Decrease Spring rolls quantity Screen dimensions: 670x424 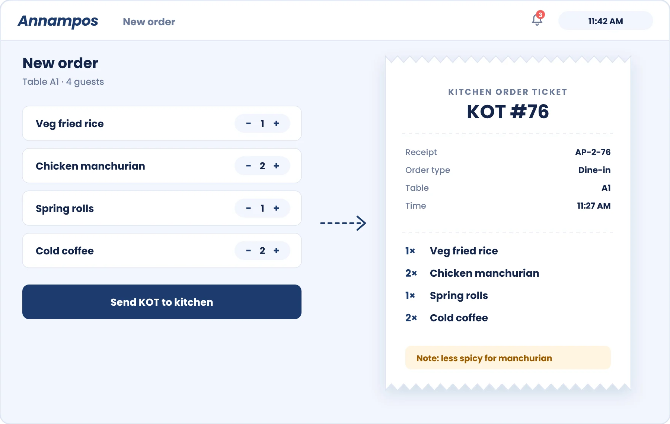248,208
